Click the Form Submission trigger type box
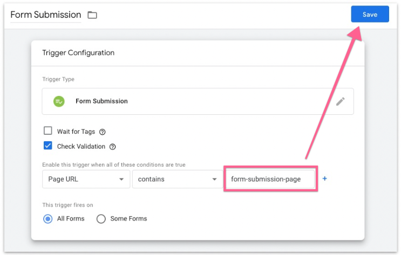Image resolution: width=401 pixels, height=255 pixels. 198,101
